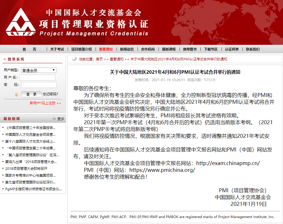Click the 感谢各位考生的理解和配合 line
The height and width of the screenshot is (224, 283).
click(x=115, y=177)
